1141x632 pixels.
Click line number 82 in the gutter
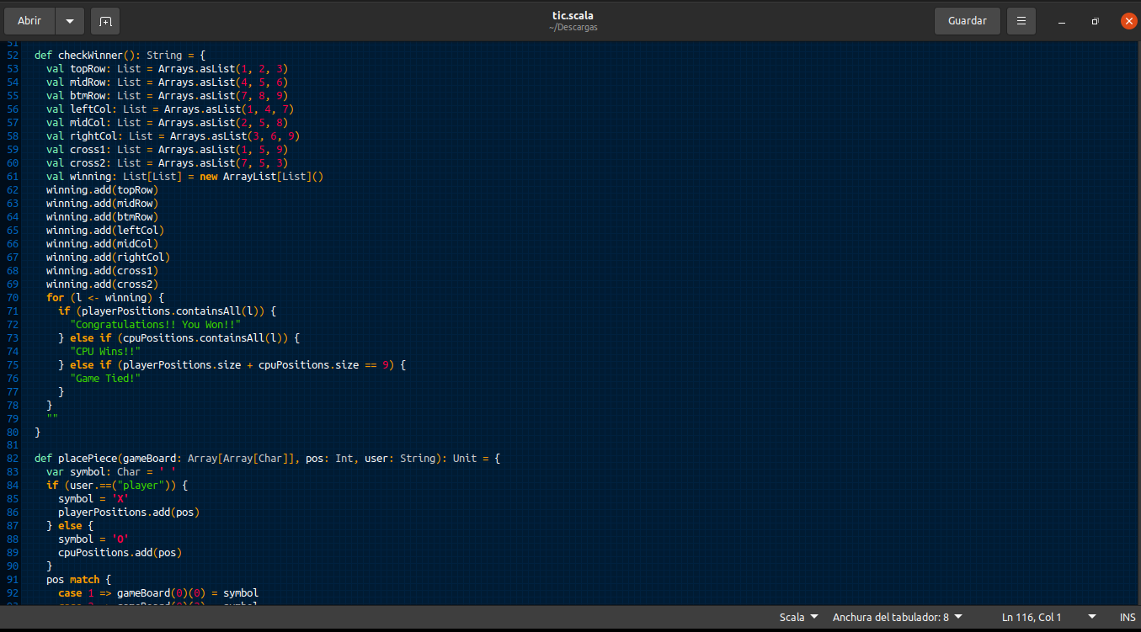[13, 459]
